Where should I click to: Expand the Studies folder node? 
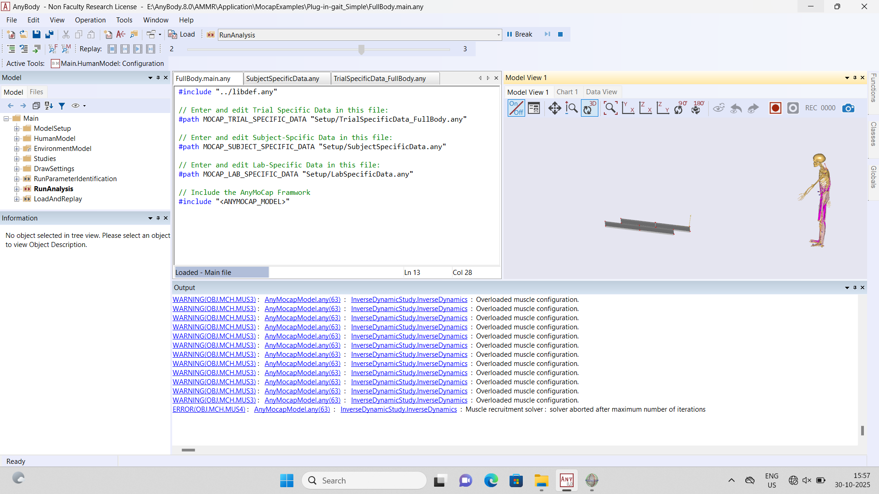[x=17, y=159]
